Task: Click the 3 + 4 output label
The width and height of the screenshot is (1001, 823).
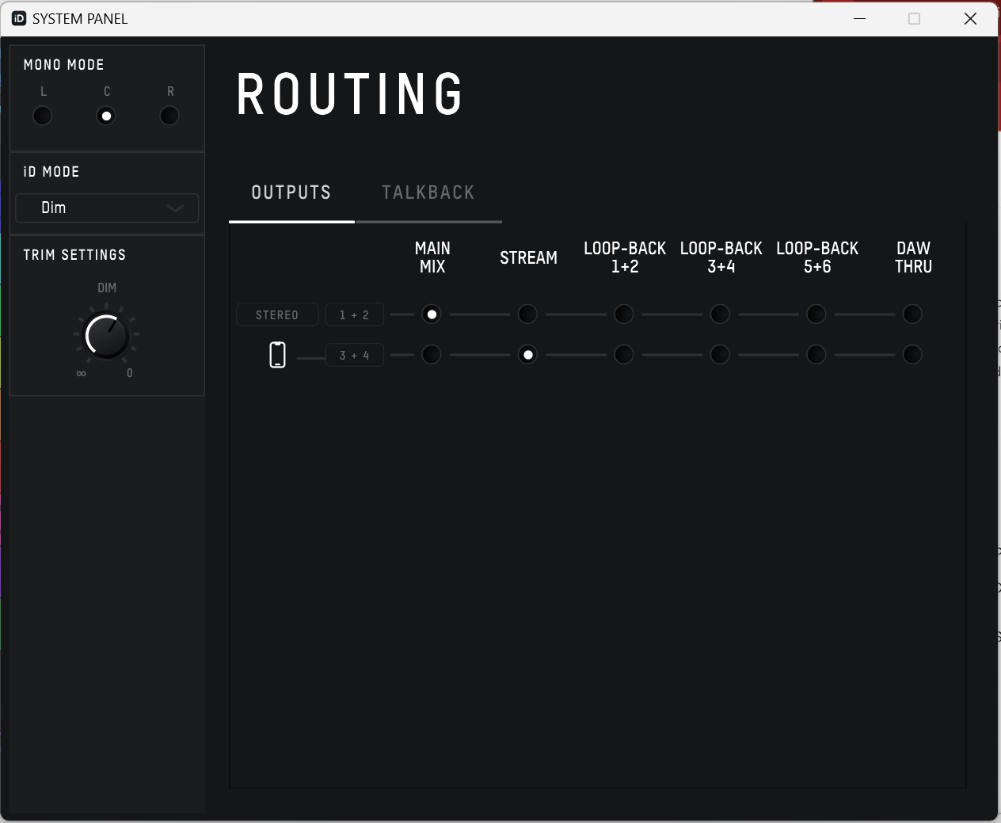Action: [355, 355]
